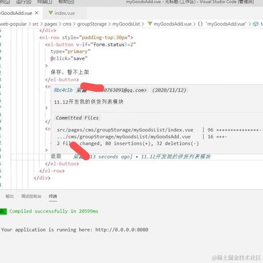Select the 调试控制台 panel tab
Viewport: 263px width, 263px height.
[x=31, y=196]
